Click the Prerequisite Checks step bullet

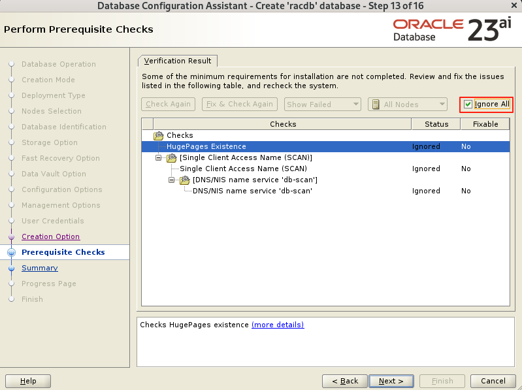(11, 252)
